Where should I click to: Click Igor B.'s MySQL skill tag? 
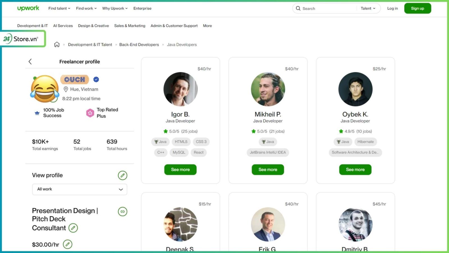179,152
